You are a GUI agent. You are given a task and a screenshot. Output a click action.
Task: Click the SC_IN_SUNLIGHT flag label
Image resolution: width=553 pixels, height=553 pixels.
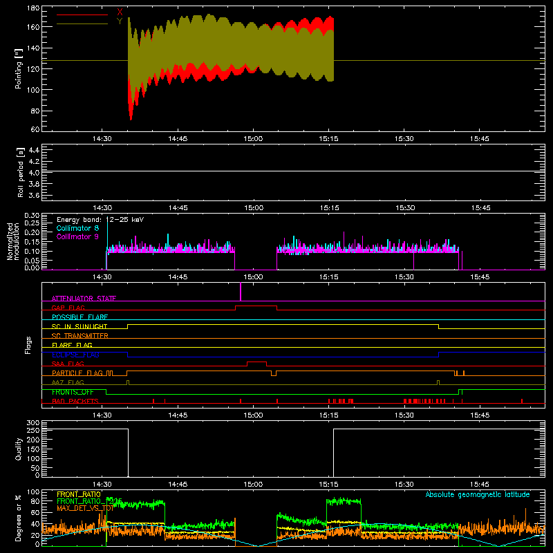(x=79, y=326)
